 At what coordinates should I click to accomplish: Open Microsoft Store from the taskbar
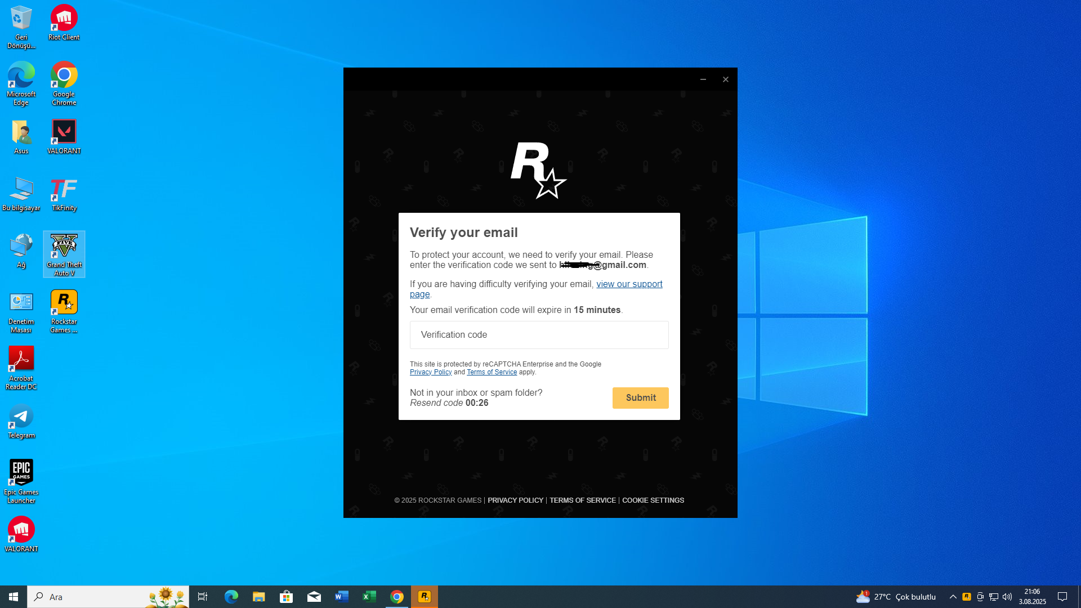click(286, 597)
